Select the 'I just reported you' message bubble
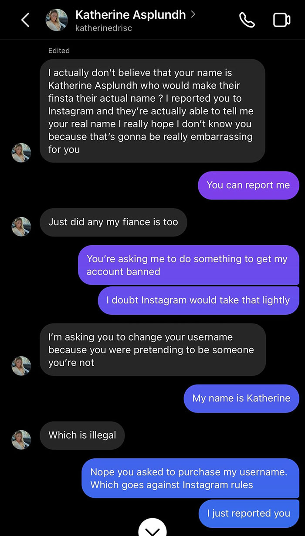305x536 pixels. (248, 513)
